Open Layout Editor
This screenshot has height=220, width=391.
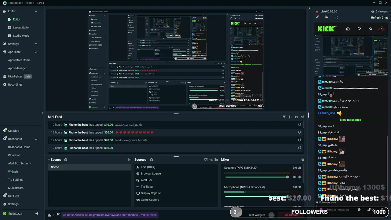[x=21, y=28]
